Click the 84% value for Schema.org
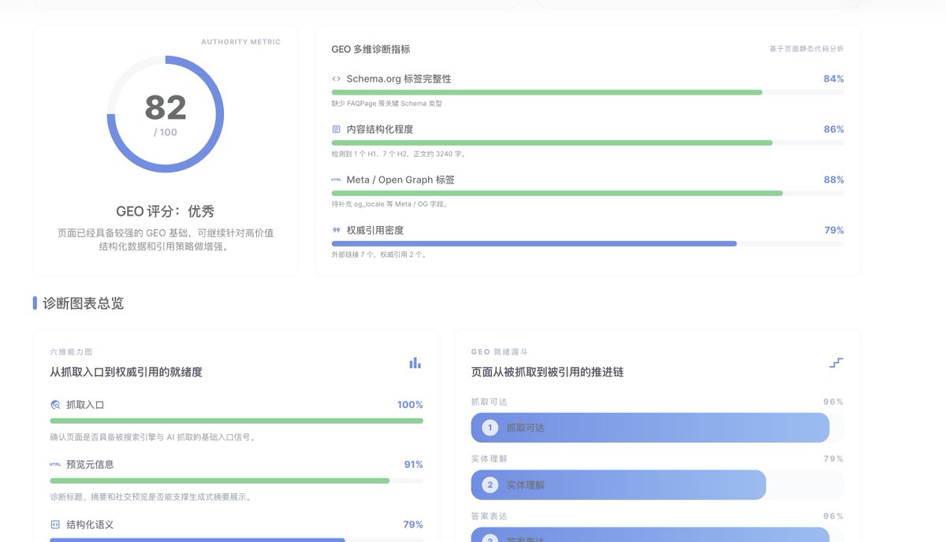Image resolution: width=946 pixels, height=542 pixels. [x=833, y=79]
